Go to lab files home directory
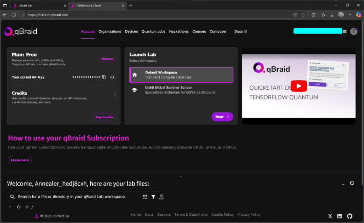This screenshot has height=223, width=364. click(x=27, y=207)
